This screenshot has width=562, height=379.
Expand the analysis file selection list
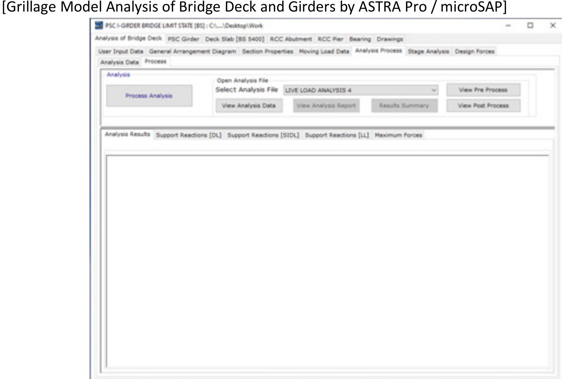tap(434, 91)
